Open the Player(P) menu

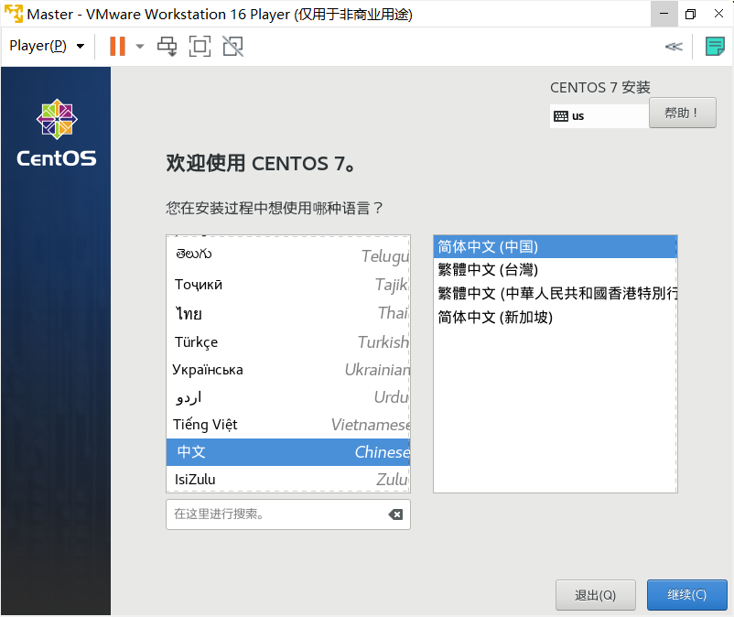[x=47, y=46]
